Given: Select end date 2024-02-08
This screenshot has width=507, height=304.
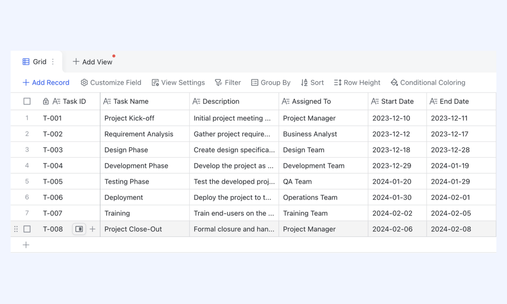Looking at the screenshot, I should pyautogui.click(x=461, y=229).
